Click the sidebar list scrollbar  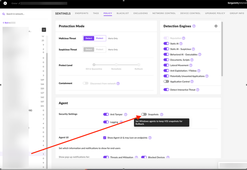[x=47, y=110]
